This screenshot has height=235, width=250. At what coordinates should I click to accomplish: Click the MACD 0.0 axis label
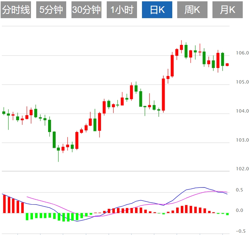239,210
